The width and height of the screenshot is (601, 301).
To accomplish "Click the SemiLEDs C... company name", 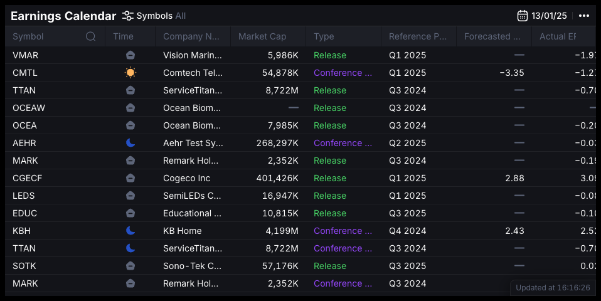I will click(192, 196).
